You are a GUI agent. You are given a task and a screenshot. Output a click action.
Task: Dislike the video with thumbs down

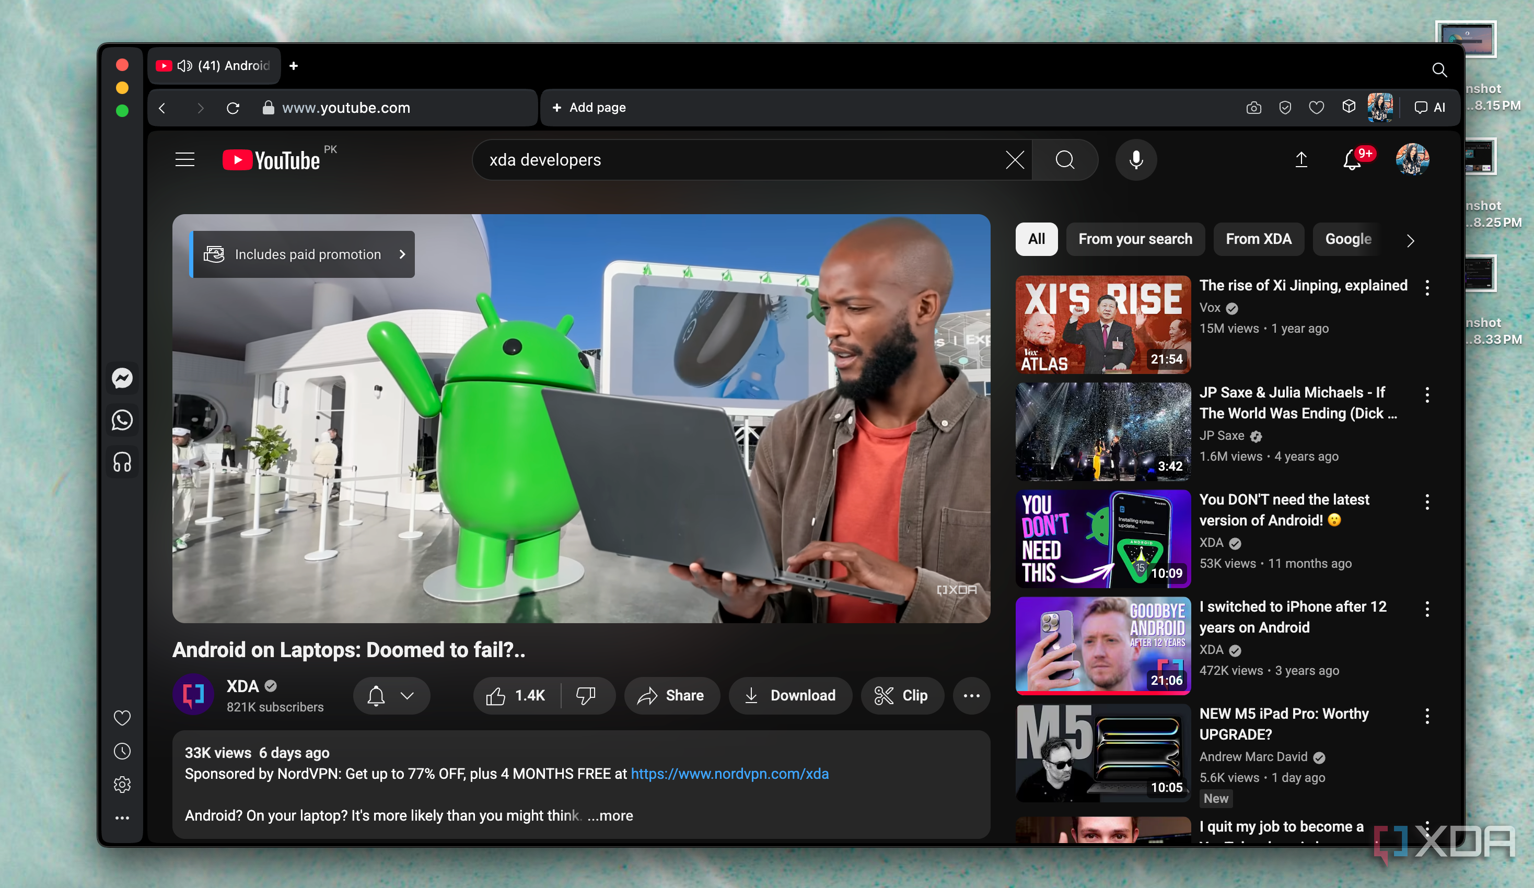tap(587, 696)
